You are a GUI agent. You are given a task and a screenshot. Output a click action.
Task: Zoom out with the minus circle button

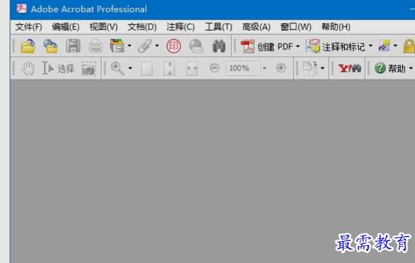(x=214, y=68)
